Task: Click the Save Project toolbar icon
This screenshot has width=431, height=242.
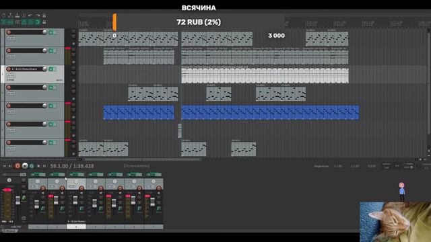Action: (x=18, y=15)
